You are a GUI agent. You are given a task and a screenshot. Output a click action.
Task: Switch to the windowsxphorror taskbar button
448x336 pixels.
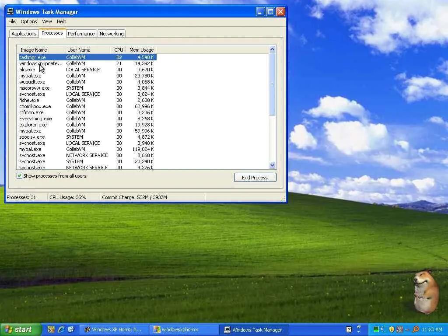point(184,330)
